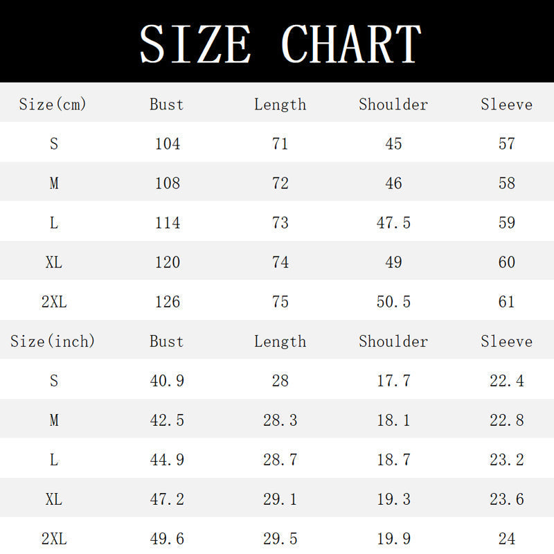
Task: Select the Sleeve header in inch table
Action: tap(507, 341)
